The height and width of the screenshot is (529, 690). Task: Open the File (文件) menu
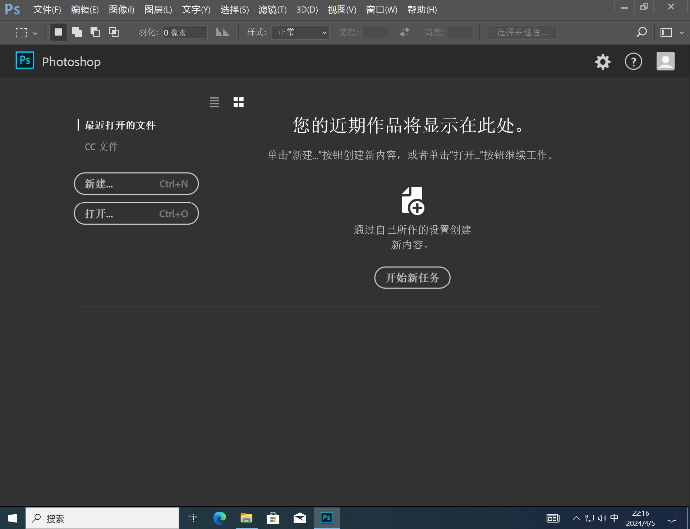47,10
